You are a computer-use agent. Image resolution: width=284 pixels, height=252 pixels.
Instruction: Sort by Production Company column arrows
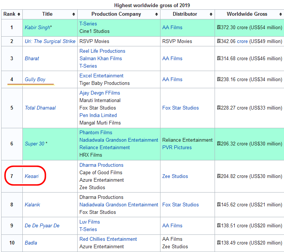pyautogui.click(x=156, y=14)
